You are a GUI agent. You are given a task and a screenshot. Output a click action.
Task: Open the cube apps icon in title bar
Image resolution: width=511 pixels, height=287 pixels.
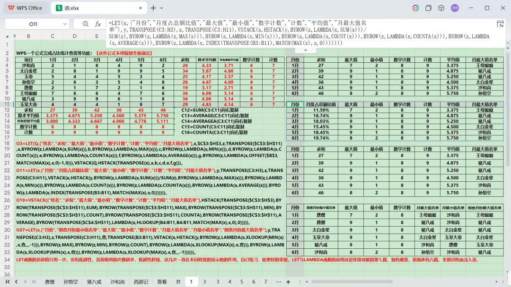tap(441, 8)
